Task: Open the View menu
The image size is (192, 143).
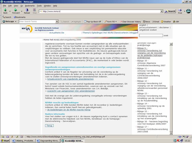Action: pyautogui.click(x=16, y=6)
